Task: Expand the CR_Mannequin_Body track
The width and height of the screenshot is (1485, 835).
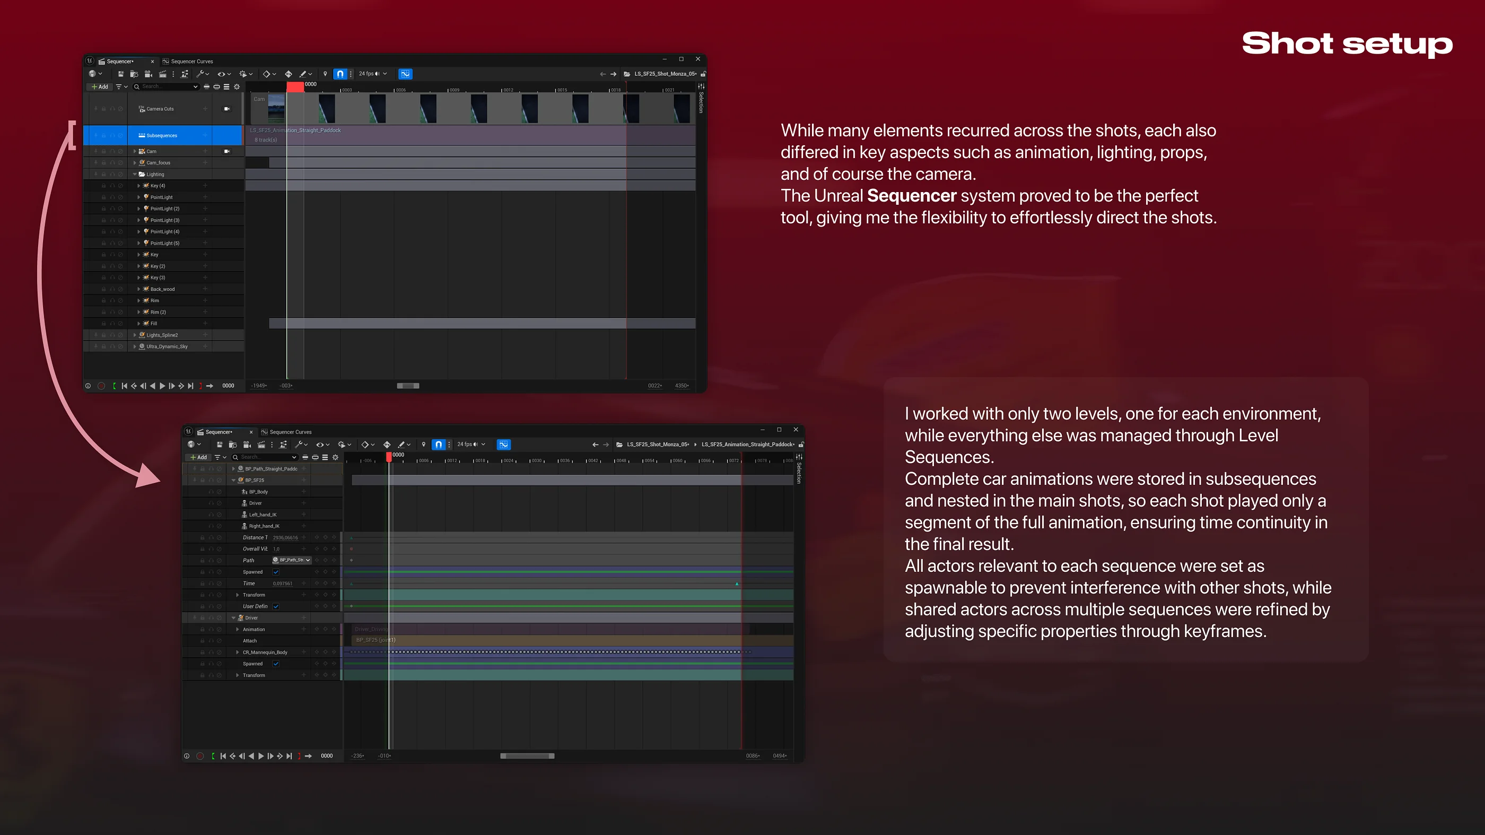Action: point(238,652)
